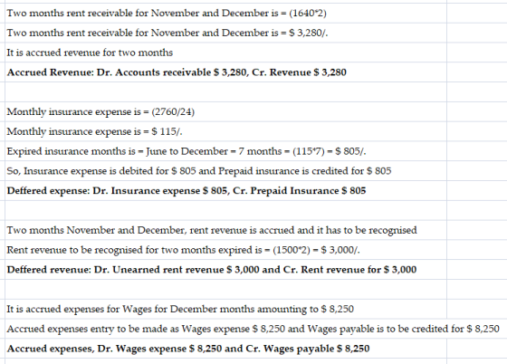Select the empty row below Accrued Revenue entry

tap(225, 91)
